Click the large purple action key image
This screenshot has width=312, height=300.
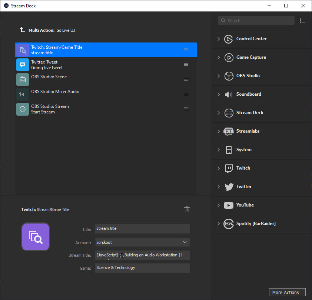click(36, 237)
